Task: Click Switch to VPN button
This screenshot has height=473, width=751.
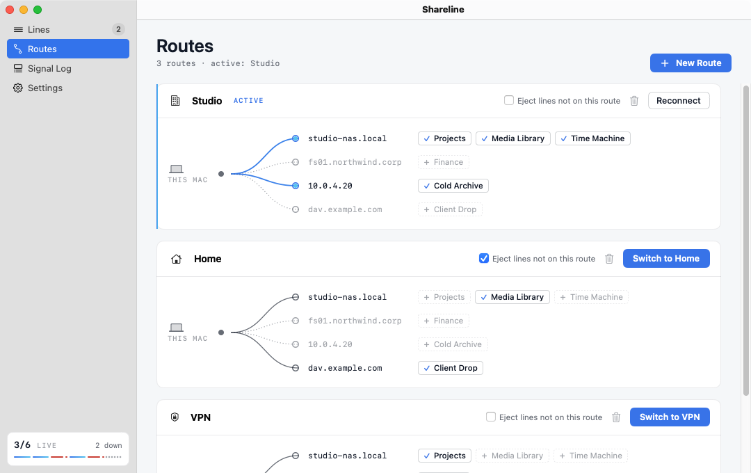Action: pos(670,417)
